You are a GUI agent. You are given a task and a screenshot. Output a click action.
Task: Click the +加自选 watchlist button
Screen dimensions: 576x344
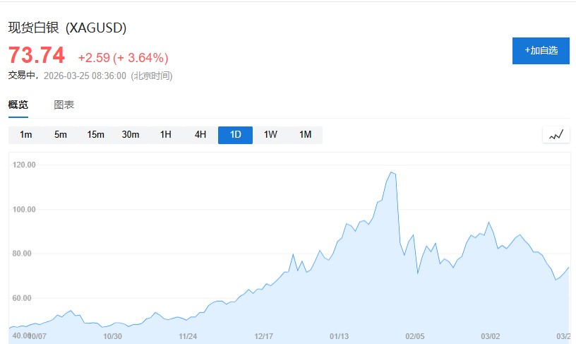[x=541, y=51]
